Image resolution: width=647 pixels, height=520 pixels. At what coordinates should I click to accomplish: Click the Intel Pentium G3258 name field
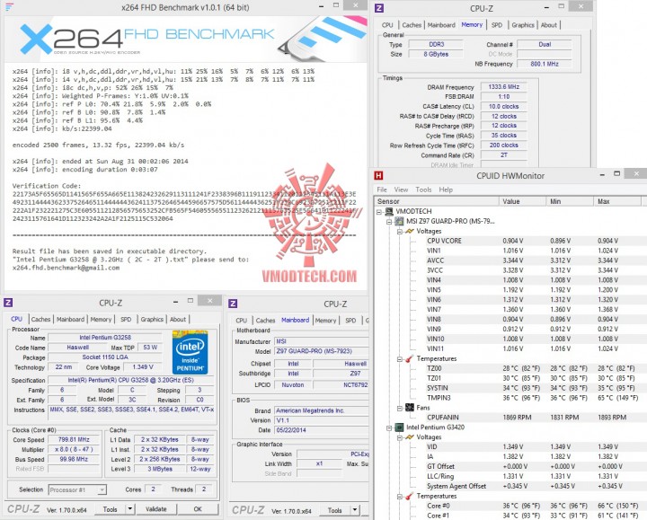tap(105, 338)
